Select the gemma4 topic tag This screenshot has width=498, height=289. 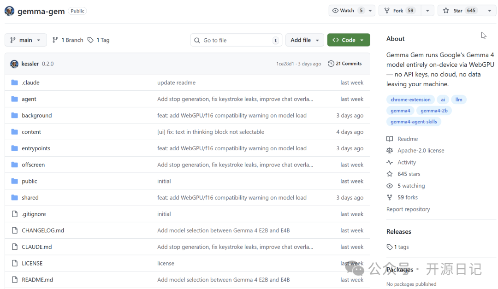point(400,111)
